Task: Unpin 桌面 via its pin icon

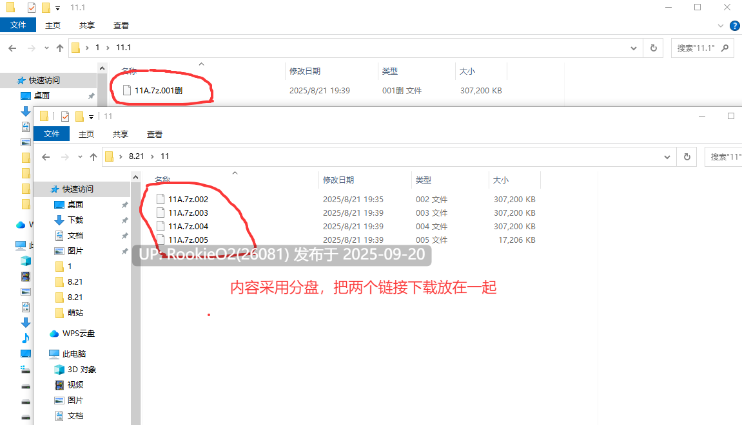Action: pos(124,205)
